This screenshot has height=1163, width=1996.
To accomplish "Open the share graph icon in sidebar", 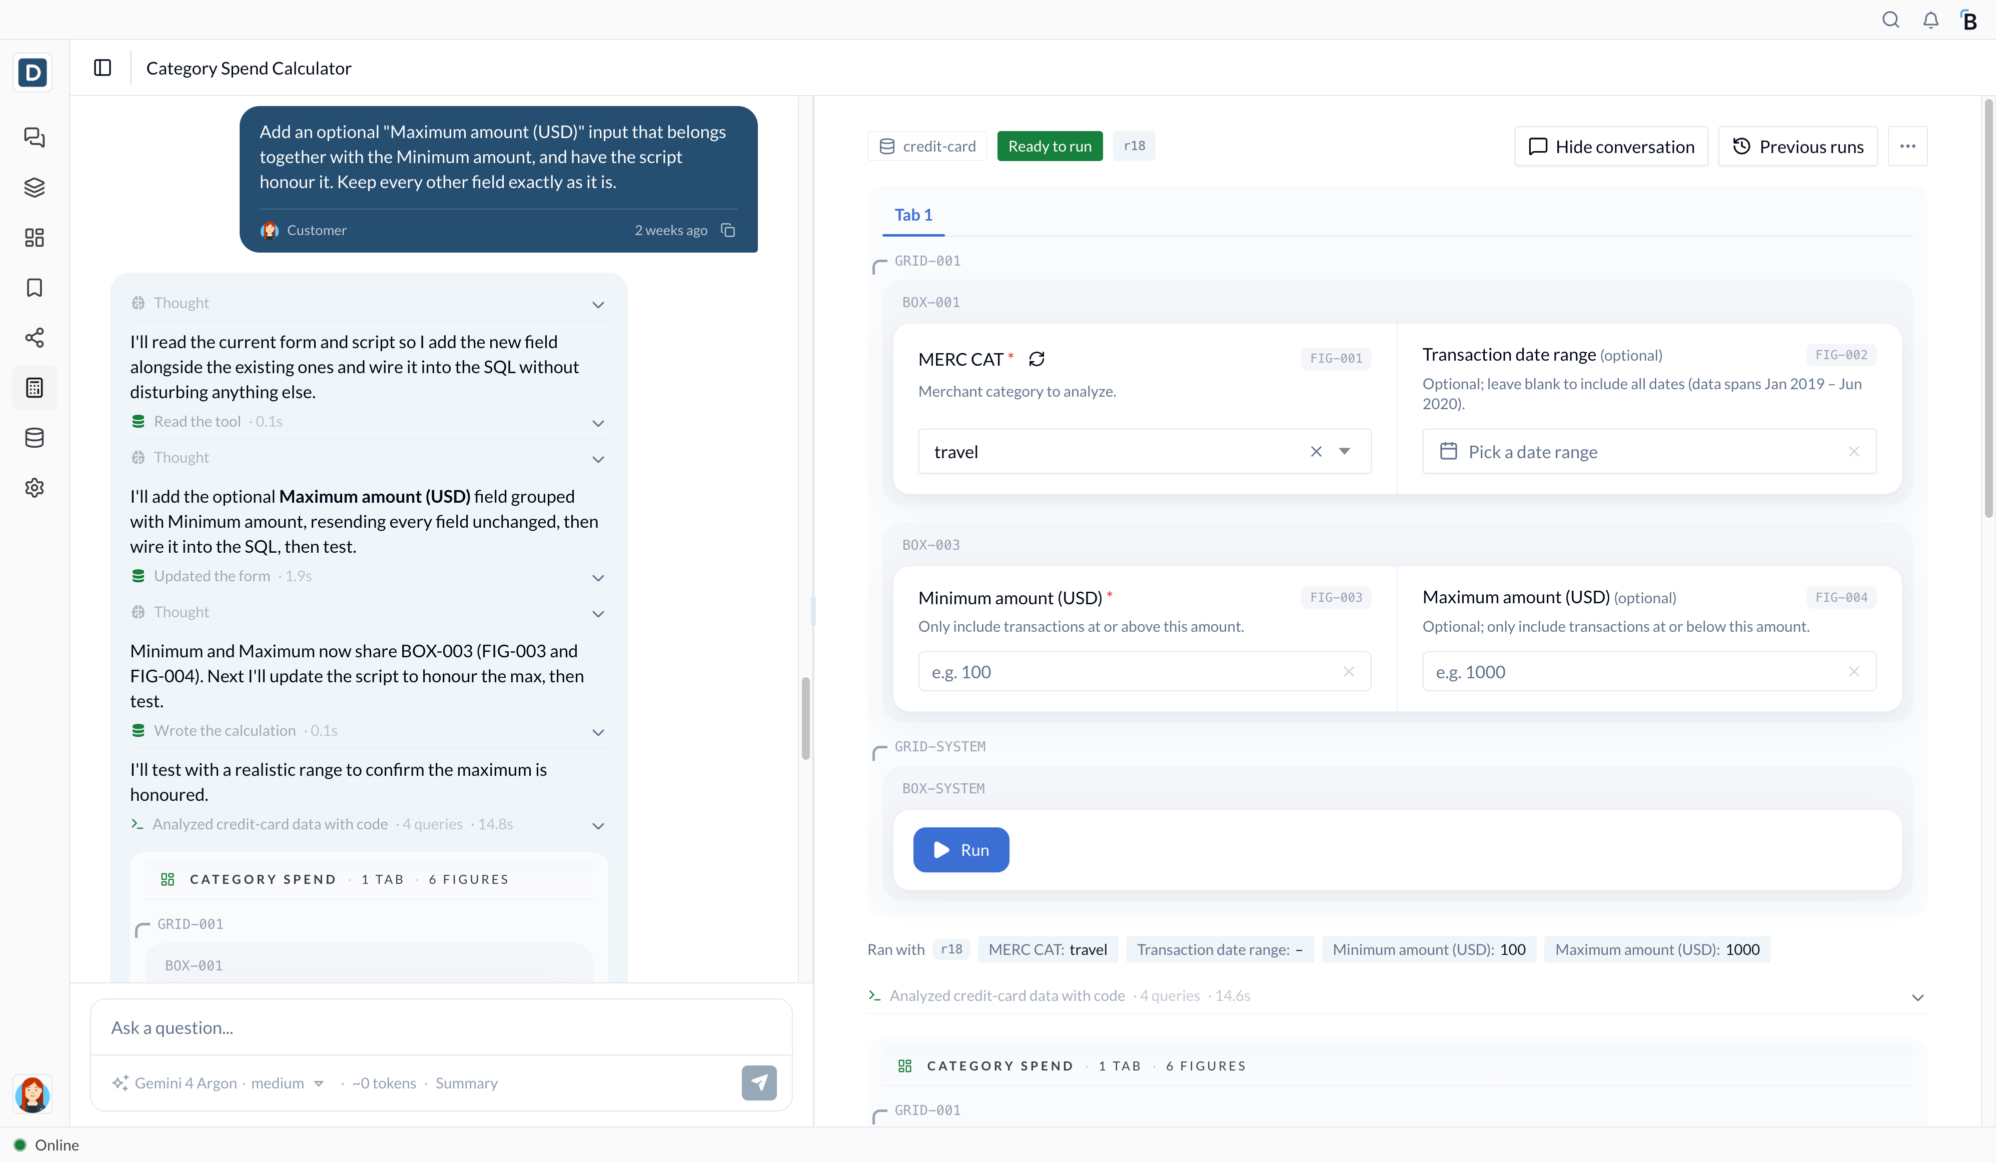I will 34,338.
